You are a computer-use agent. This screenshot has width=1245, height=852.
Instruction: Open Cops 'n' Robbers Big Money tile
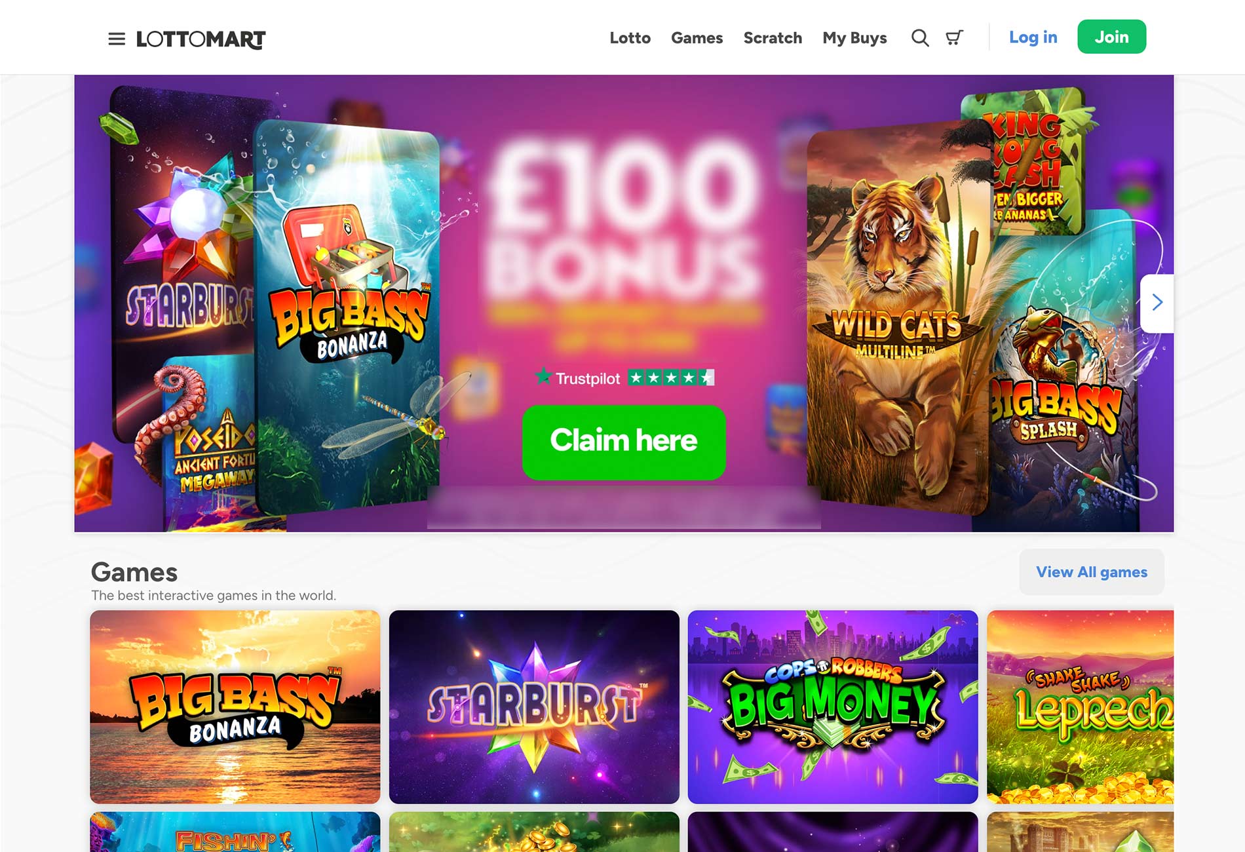833,707
